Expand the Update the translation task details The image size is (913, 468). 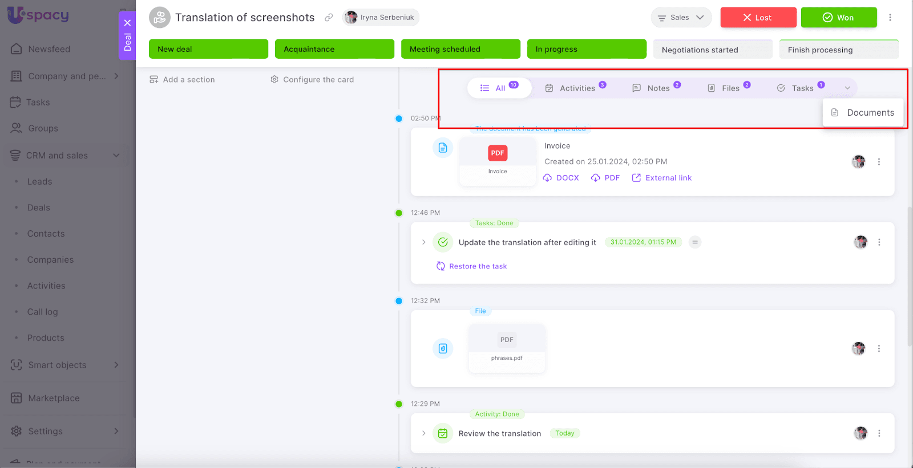click(423, 242)
